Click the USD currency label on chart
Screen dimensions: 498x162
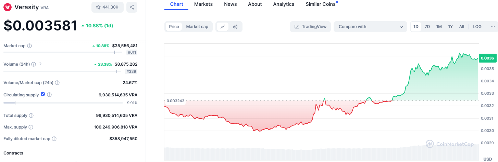(x=487, y=159)
